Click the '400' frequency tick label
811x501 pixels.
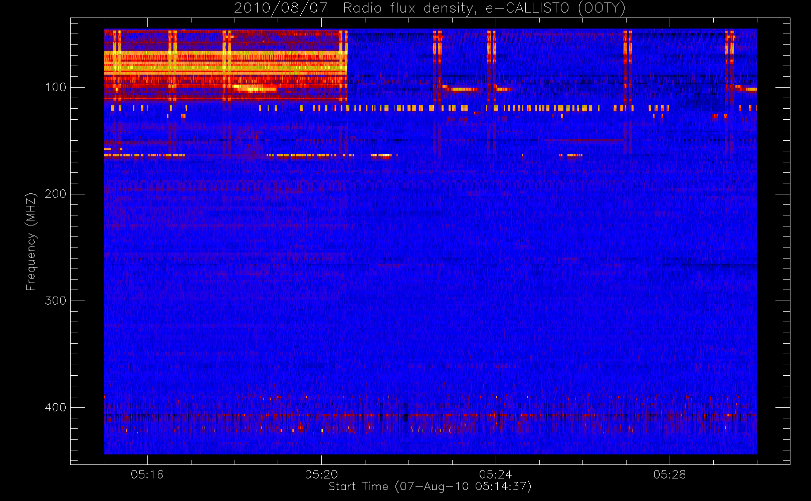pyautogui.click(x=56, y=407)
